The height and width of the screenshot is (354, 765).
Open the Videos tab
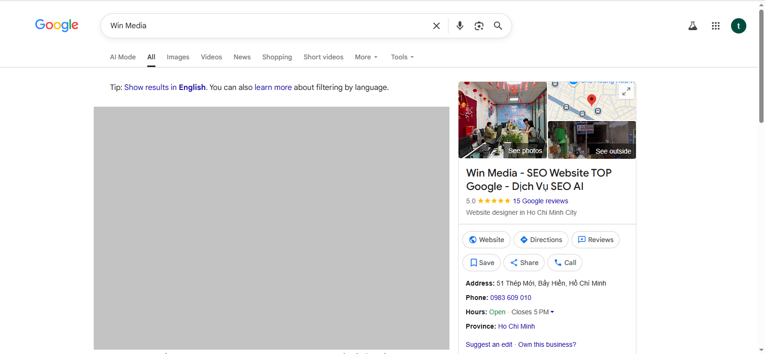pyautogui.click(x=211, y=57)
